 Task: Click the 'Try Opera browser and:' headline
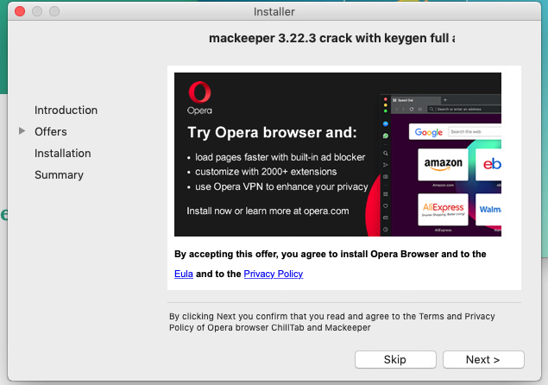(272, 133)
